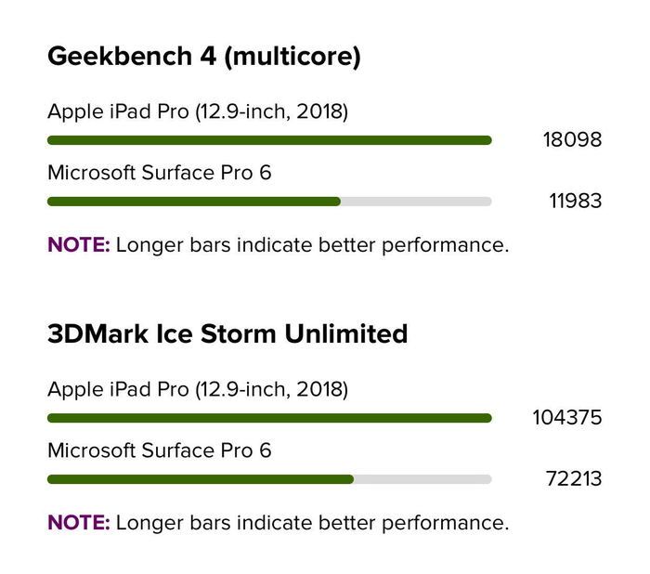
Task: Select the 18098 score value
Action: (x=572, y=140)
